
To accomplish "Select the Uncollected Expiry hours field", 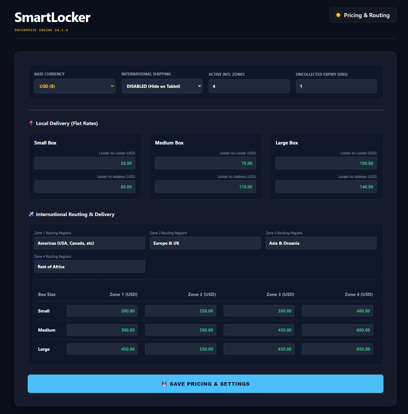I will 336,86.
